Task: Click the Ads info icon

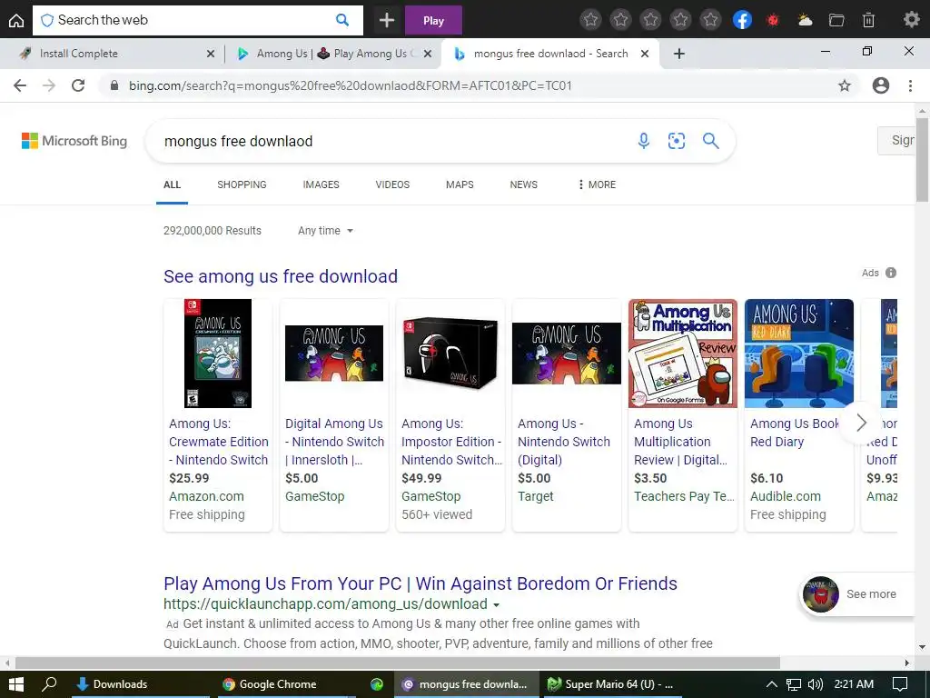Action: (x=891, y=273)
